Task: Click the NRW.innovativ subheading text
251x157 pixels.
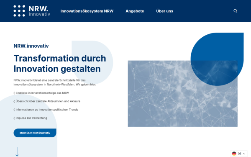Action: pos(31,46)
